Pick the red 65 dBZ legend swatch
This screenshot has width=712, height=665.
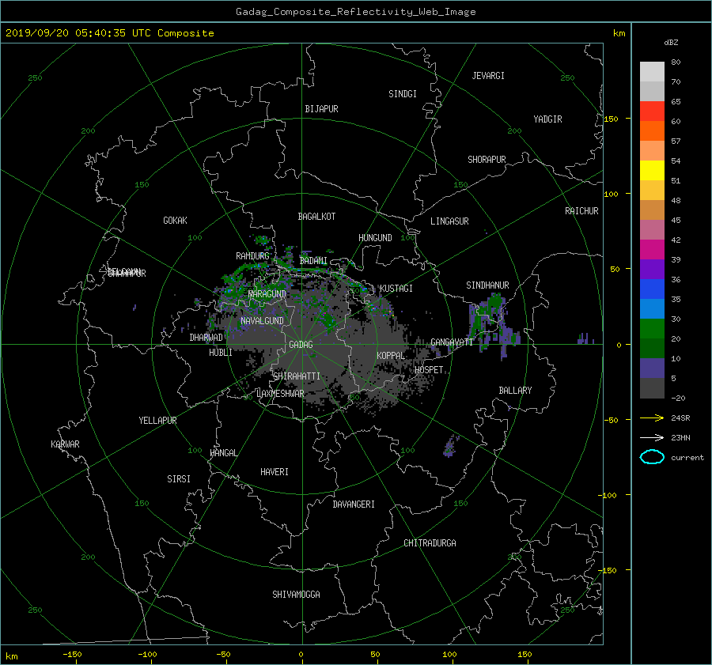(x=652, y=111)
